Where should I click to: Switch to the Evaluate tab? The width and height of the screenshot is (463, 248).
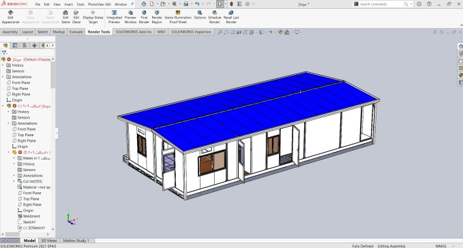(x=76, y=32)
